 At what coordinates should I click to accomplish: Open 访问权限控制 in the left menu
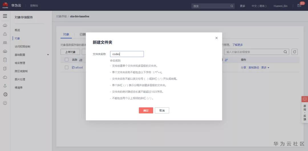23,47
